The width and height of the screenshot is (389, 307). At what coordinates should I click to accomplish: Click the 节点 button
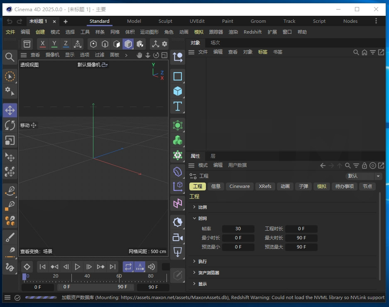tap(367, 186)
